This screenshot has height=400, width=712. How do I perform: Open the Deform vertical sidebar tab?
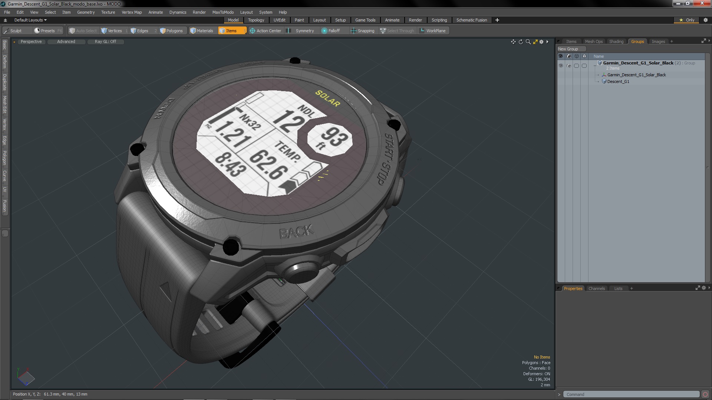coord(4,62)
